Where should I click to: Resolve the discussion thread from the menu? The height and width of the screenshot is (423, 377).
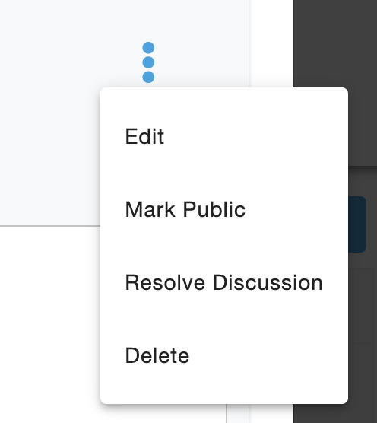point(224,283)
